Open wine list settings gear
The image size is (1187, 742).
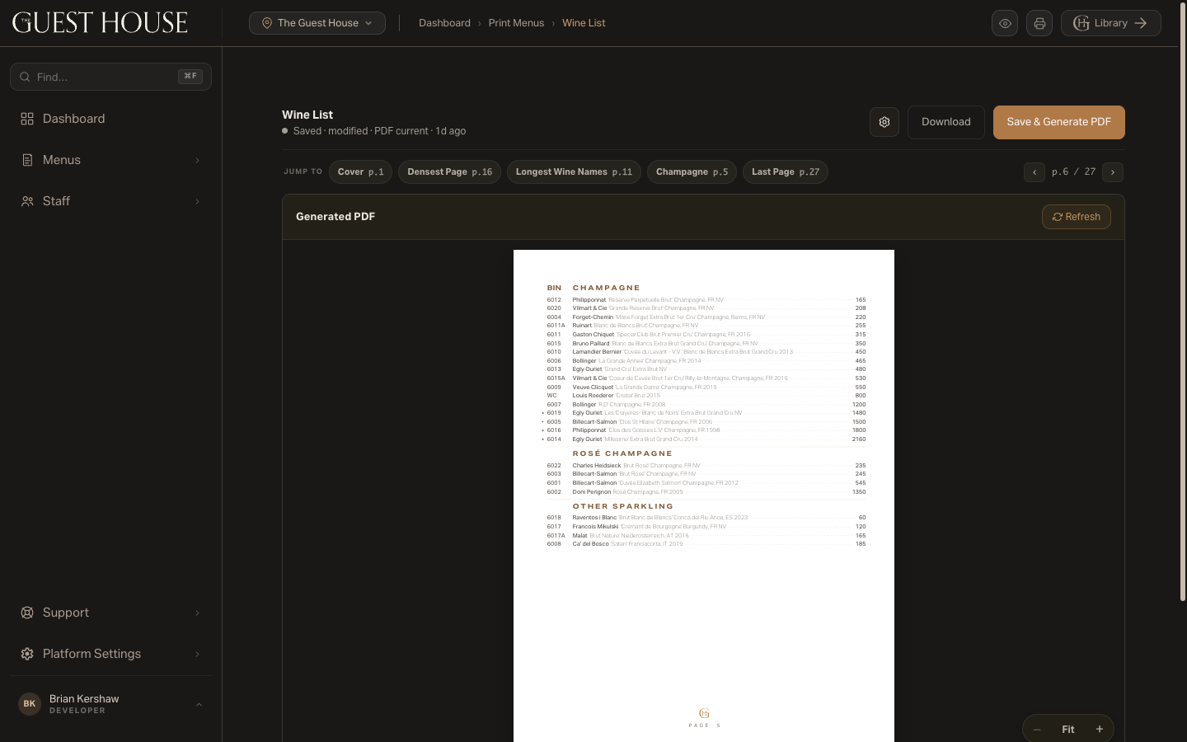(884, 122)
